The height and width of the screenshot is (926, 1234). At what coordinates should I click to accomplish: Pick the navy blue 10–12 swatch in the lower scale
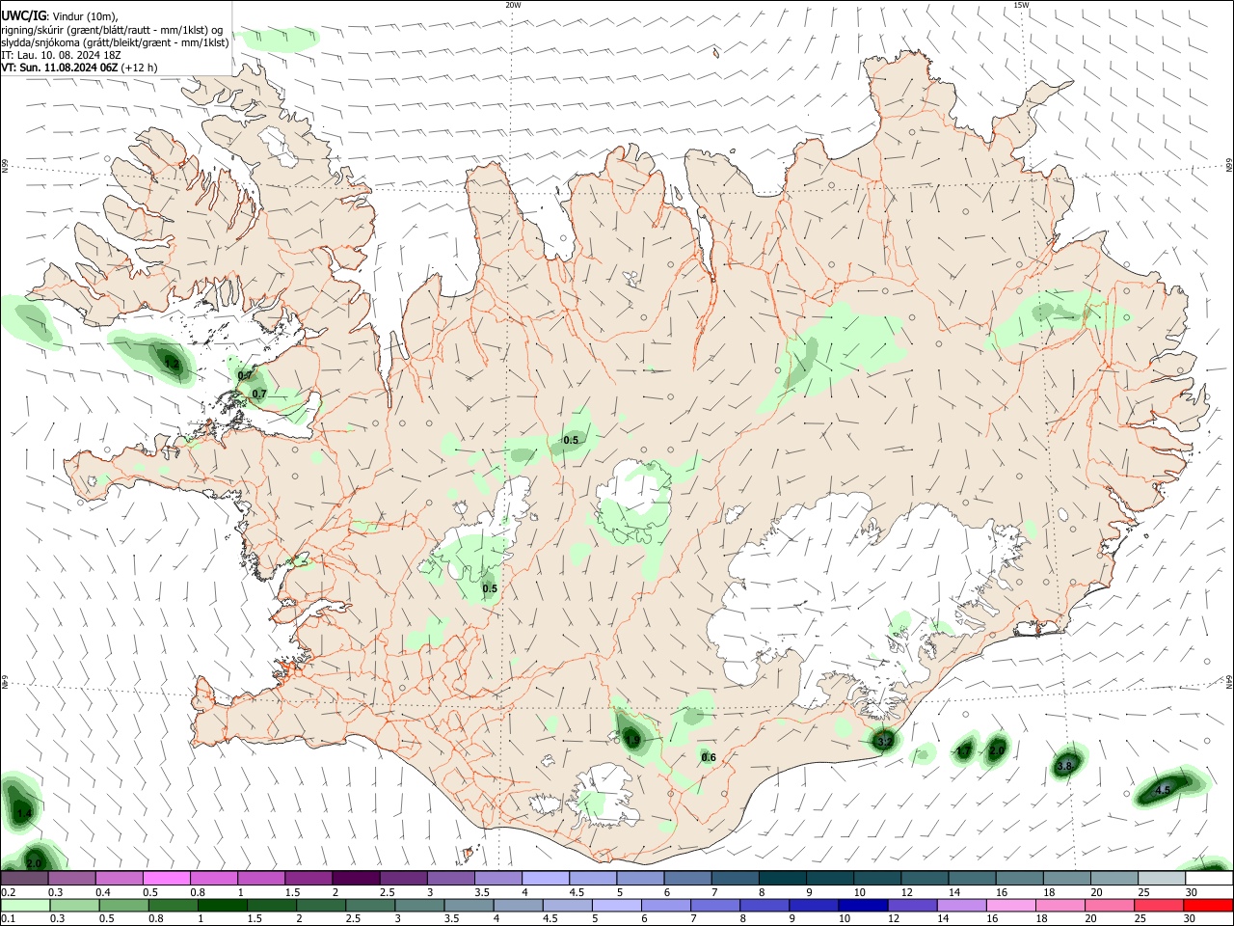[861, 905]
